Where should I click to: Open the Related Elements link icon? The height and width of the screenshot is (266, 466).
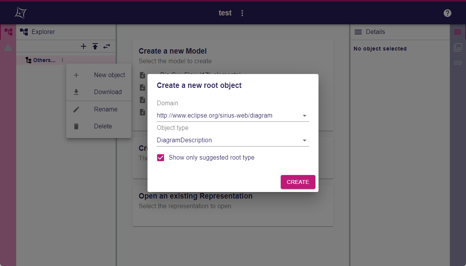point(458,62)
